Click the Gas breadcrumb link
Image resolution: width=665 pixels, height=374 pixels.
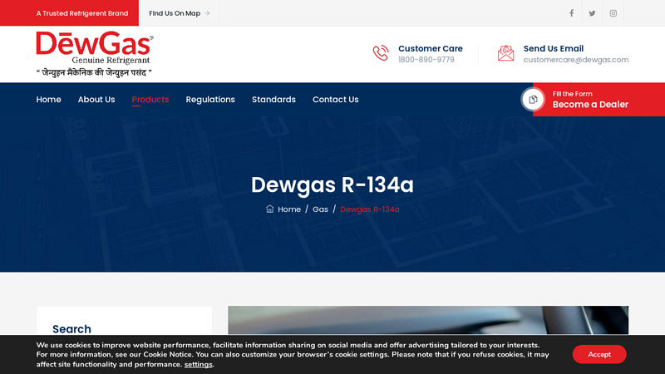320,209
